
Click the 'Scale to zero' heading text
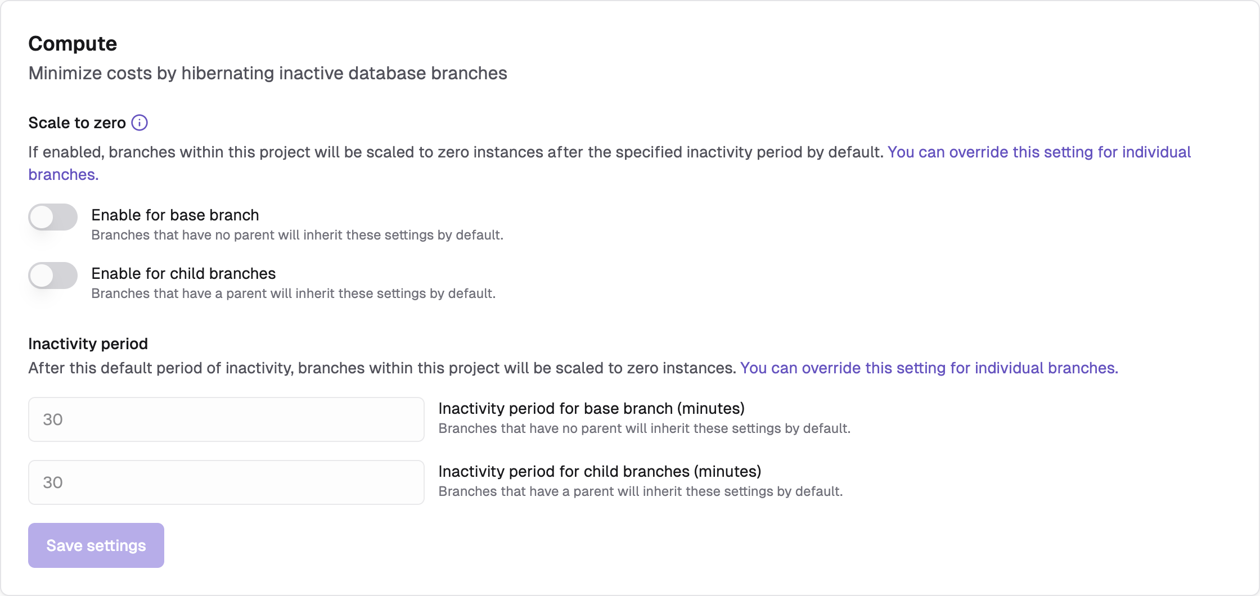77,123
